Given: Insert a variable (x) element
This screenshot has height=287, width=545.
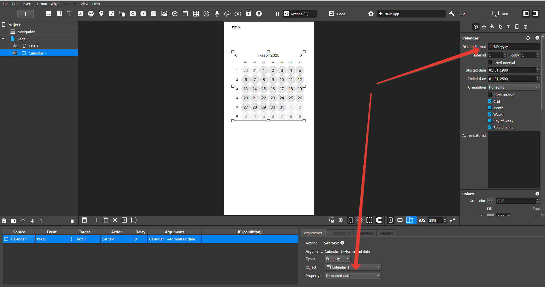Looking at the screenshot, I should [238, 14].
